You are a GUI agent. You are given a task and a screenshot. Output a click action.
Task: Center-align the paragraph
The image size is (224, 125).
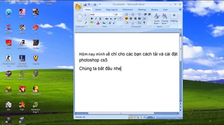click(x=131, y=19)
